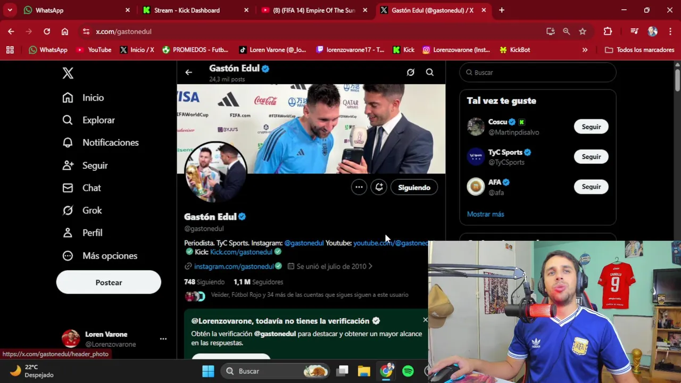The height and width of the screenshot is (383, 681).
Task: Close the Gastón Edul X tab
Action: click(484, 10)
